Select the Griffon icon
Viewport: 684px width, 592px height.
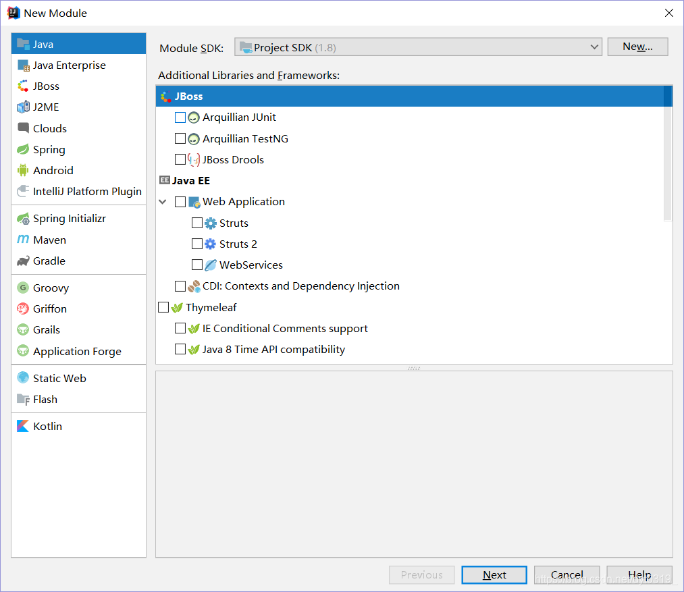click(23, 309)
